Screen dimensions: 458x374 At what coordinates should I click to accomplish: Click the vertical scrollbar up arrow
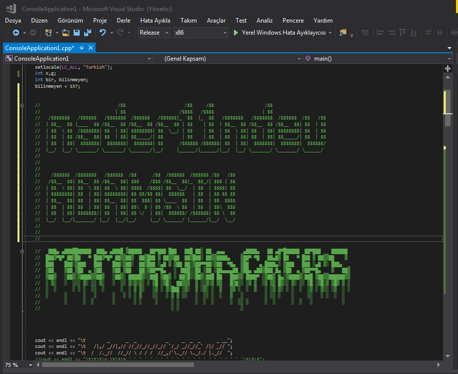pyautogui.click(x=447, y=77)
